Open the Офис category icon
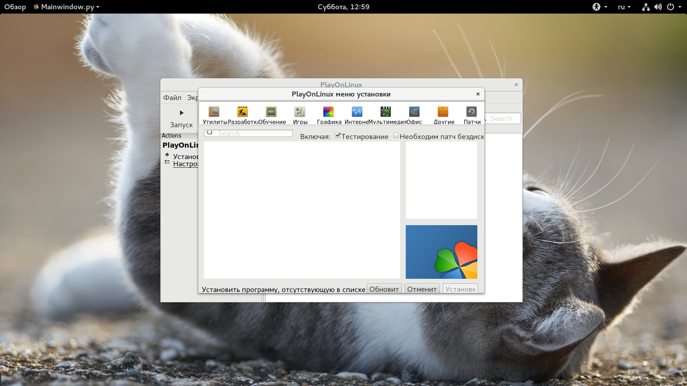The width and height of the screenshot is (687, 386). click(x=414, y=112)
